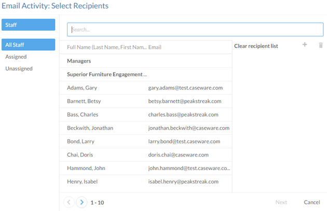Choose Beckwith, Jonathan row
Image resolution: width=327 pixels, height=211 pixels.
pos(90,128)
